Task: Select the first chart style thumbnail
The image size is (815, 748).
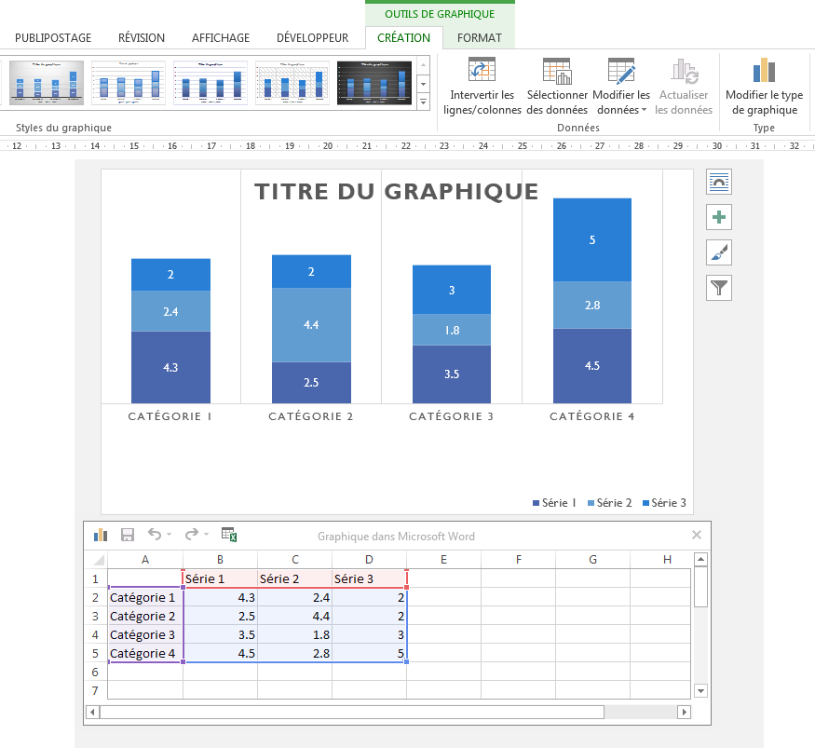Action: pyautogui.click(x=45, y=82)
